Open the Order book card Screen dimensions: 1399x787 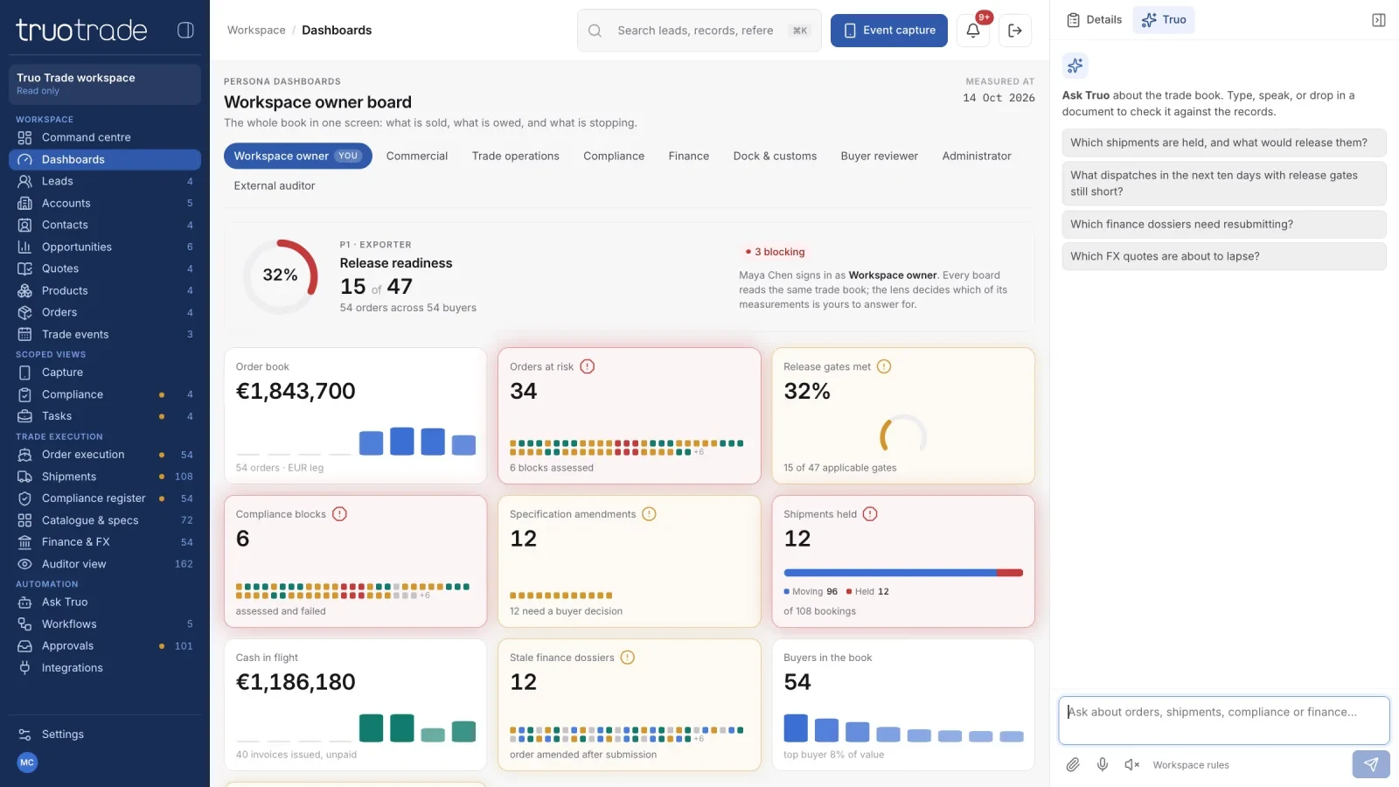point(355,416)
